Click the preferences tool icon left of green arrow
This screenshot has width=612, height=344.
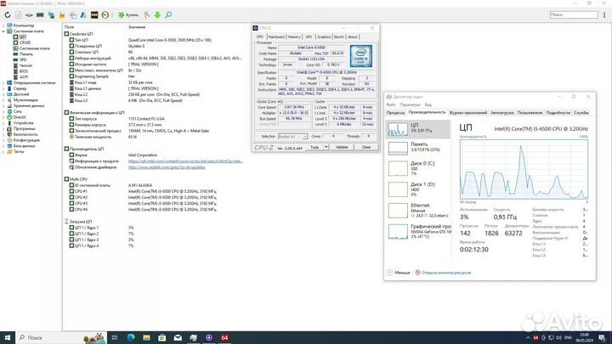[x=147, y=14]
